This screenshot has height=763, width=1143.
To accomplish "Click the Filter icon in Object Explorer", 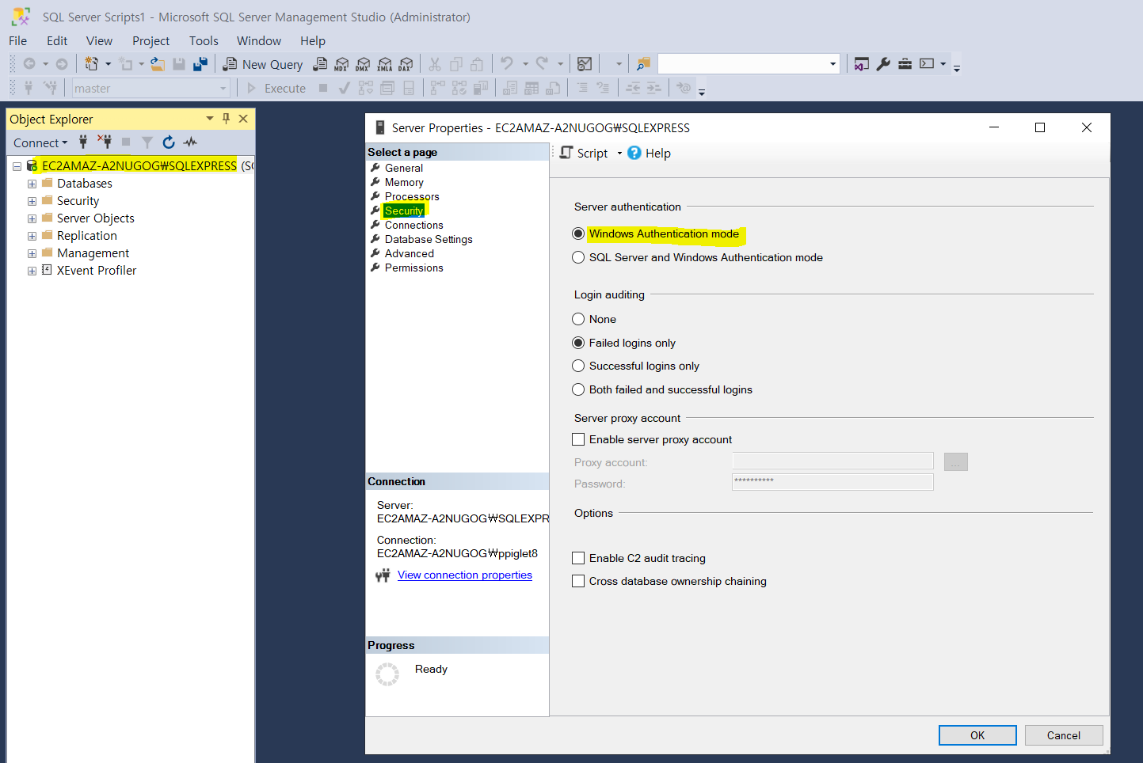I will pos(147,142).
